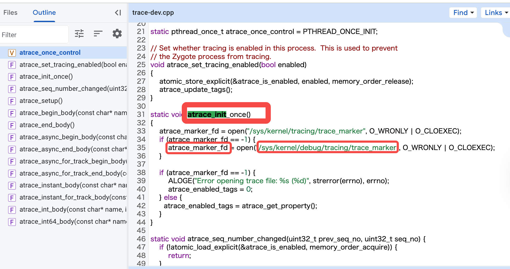Screen dimensions: 510x269
Task: Click F icon beside atrace_instant_body
Action: click(x=12, y=186)
